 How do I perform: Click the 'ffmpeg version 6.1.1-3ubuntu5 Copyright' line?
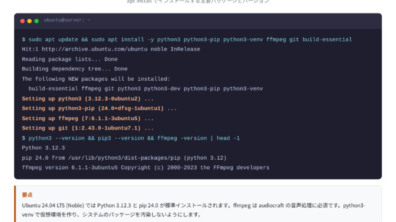click(x=145, y=168)
